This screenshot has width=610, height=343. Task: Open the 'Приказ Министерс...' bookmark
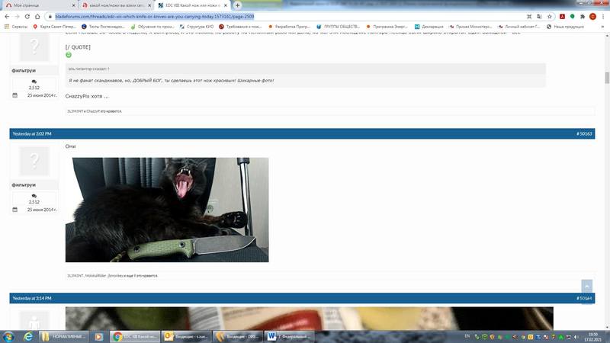coord(470,27)
